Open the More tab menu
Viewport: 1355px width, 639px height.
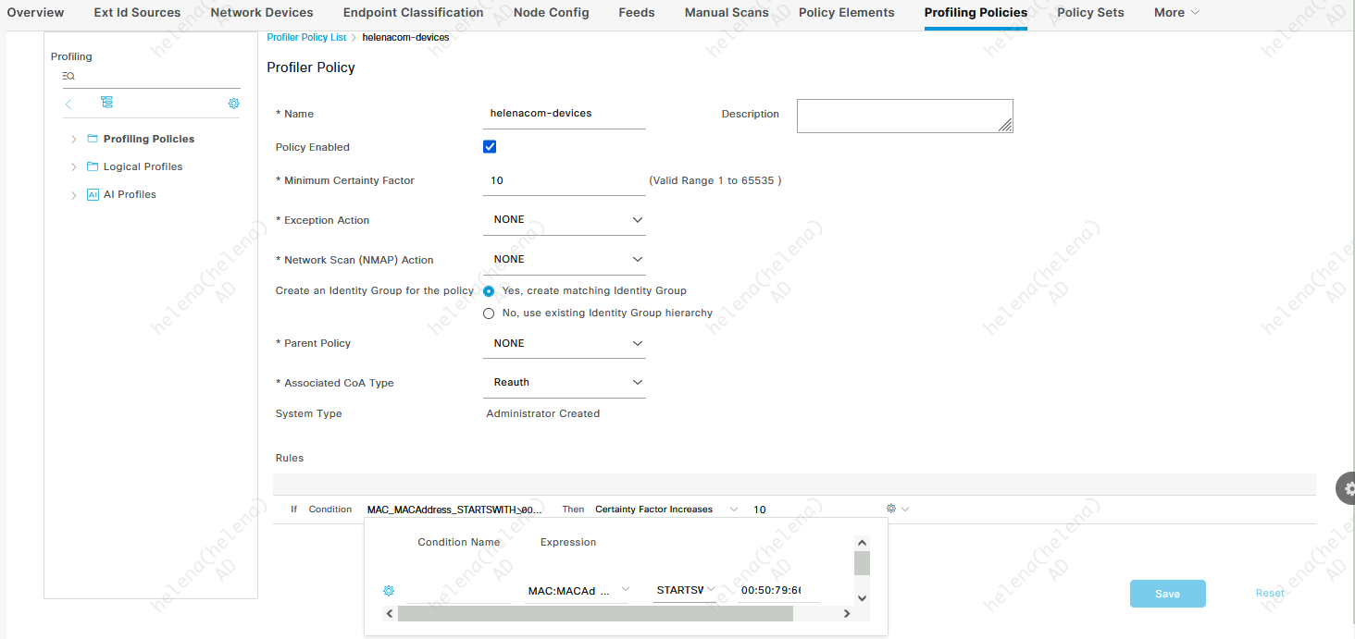1176,13
